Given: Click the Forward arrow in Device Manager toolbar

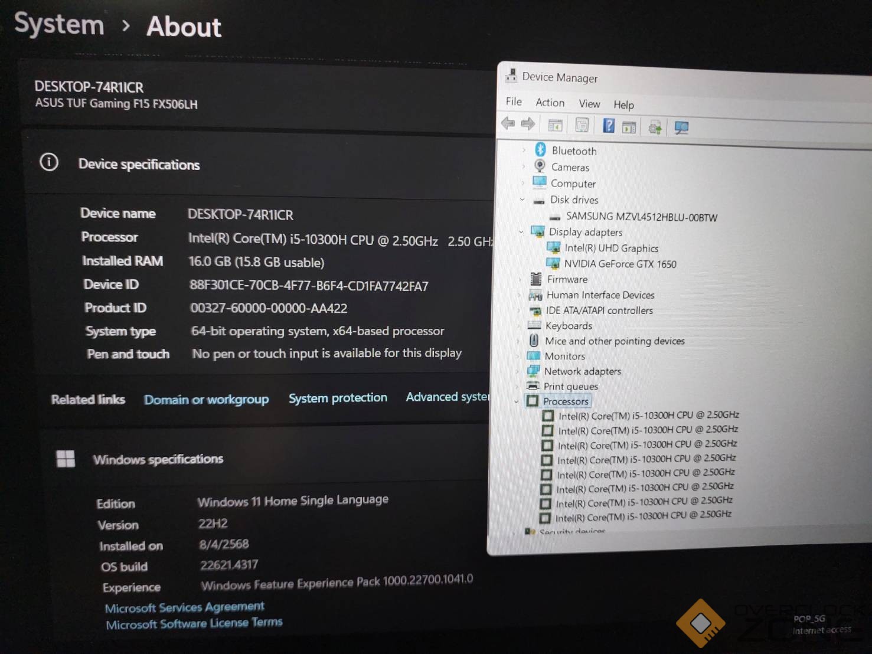Looking at the screenshot, I should tap(528, 123).
